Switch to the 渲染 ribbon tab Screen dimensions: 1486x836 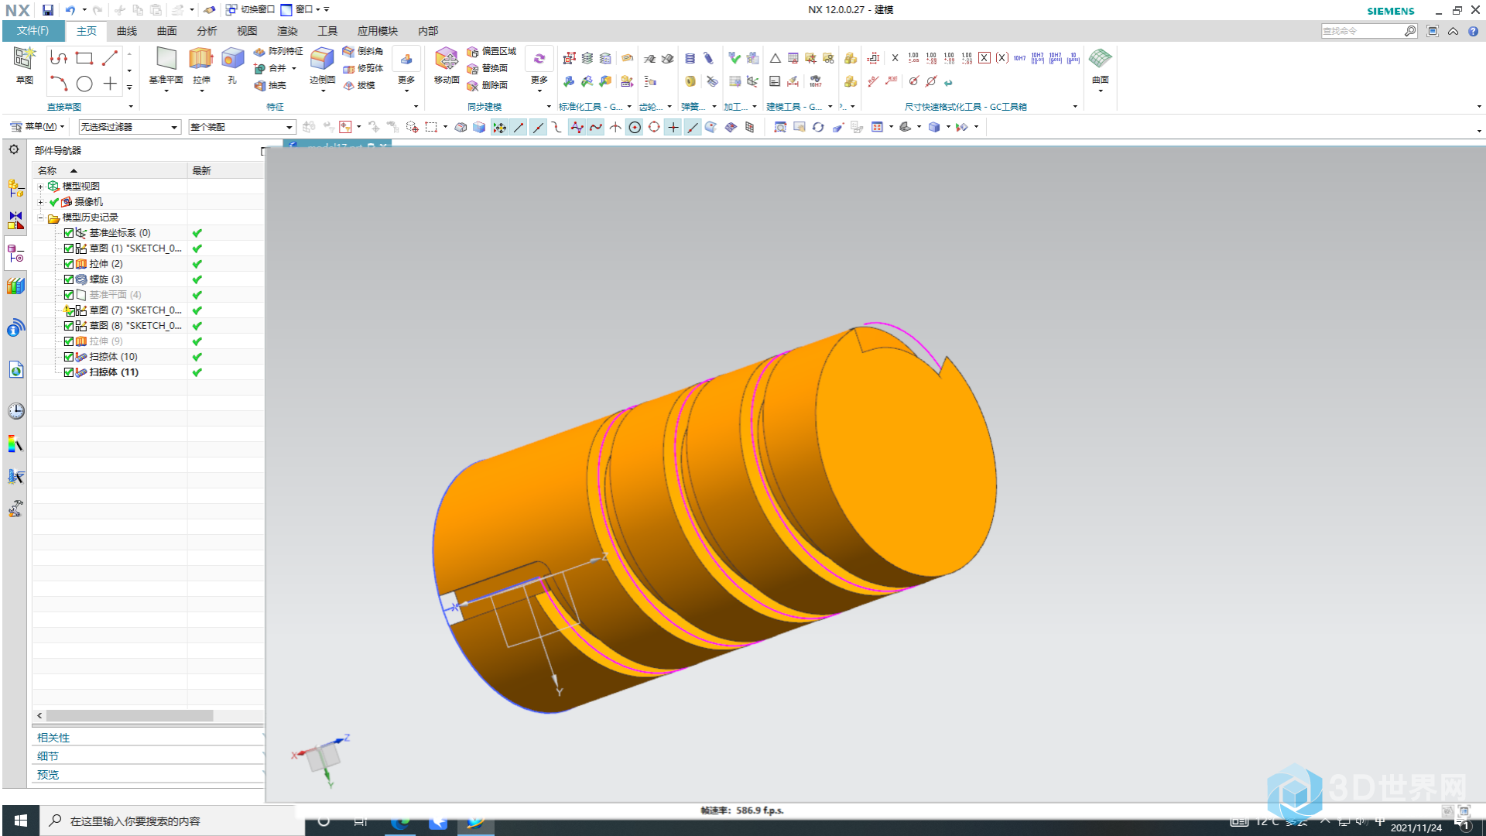[x=287, y=31]
